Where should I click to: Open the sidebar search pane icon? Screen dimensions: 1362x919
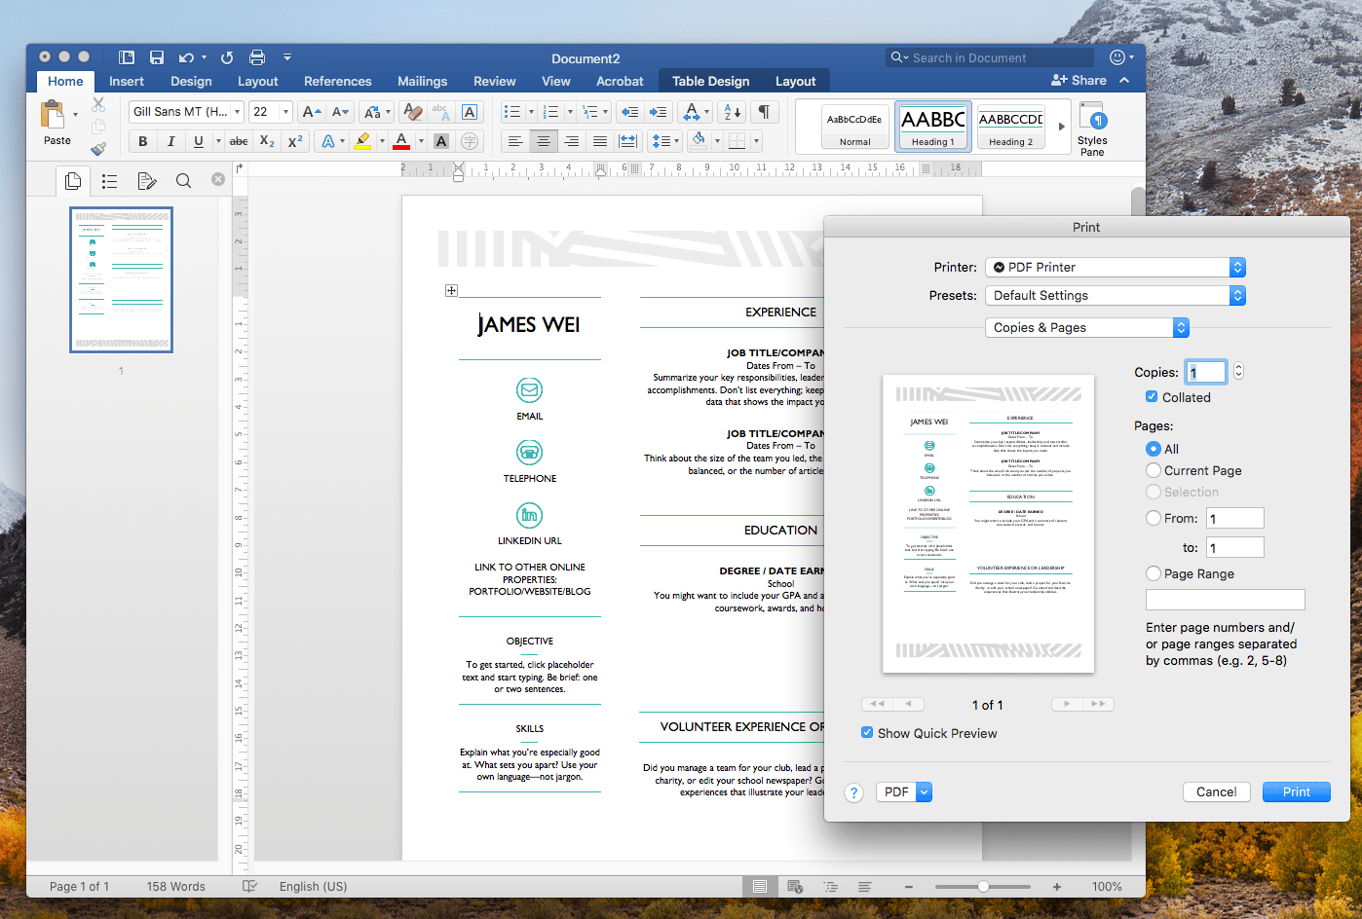click(183, 180)
